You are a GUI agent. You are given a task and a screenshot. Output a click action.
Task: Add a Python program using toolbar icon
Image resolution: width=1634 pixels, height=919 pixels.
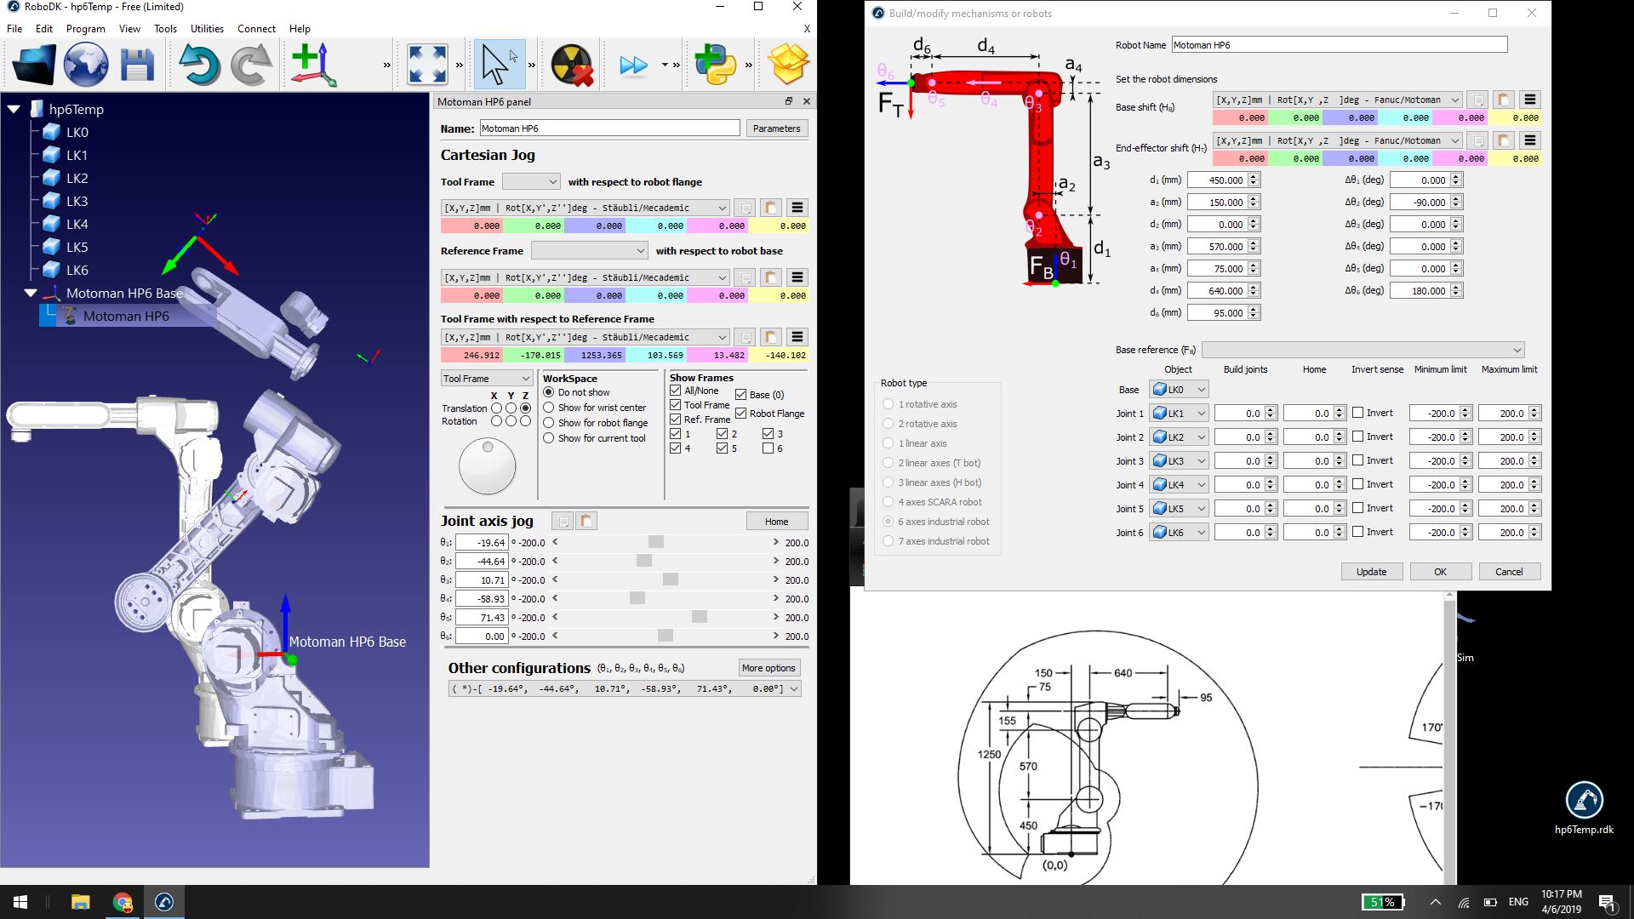pos(715,65)
